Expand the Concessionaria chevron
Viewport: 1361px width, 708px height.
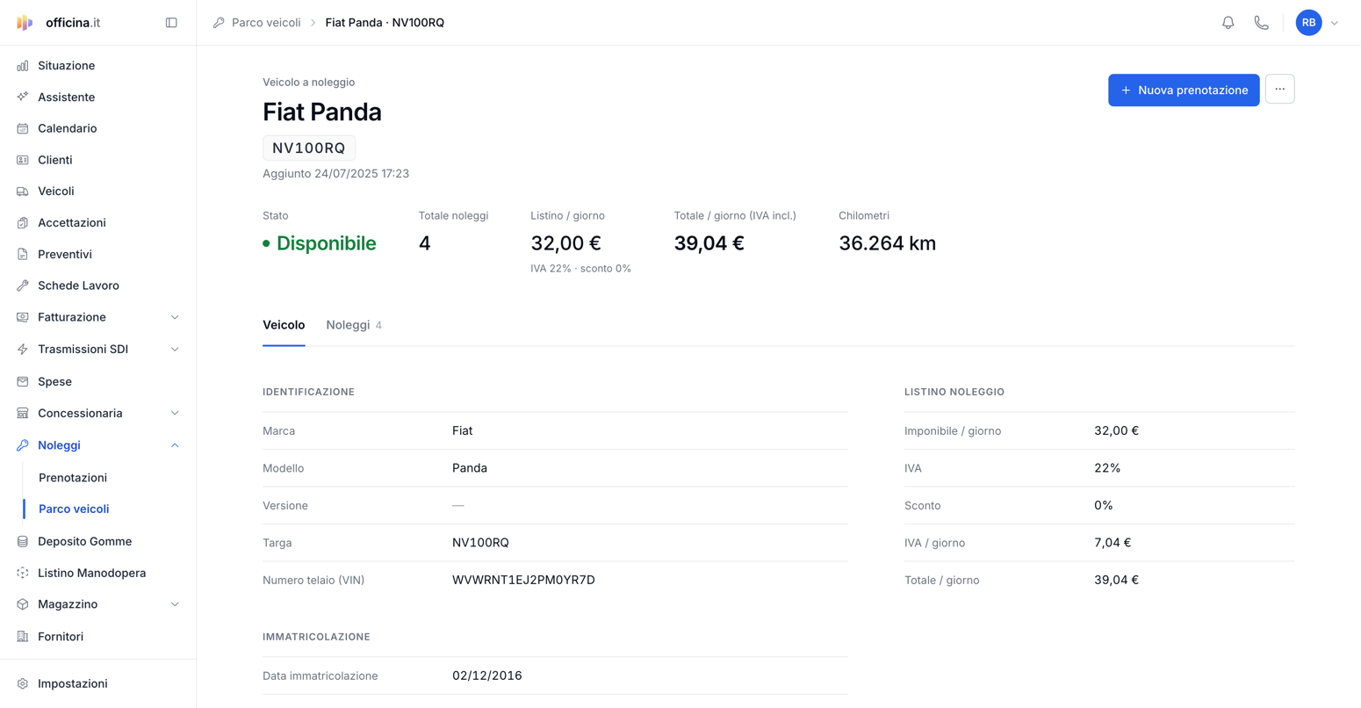pos(175,414)
